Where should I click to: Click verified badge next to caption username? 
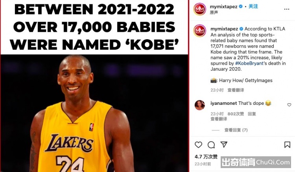point(241,29)
